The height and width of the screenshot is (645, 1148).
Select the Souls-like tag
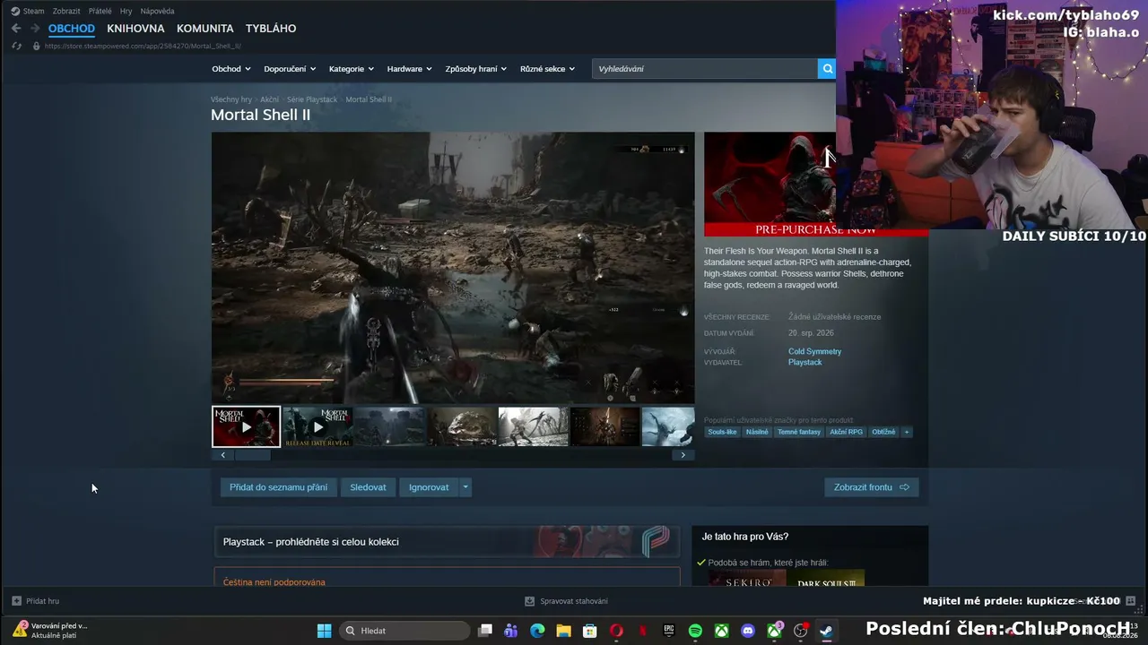722,432
